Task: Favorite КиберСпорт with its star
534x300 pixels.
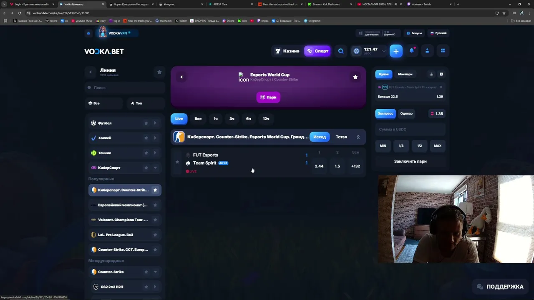Action: [146, 167]
